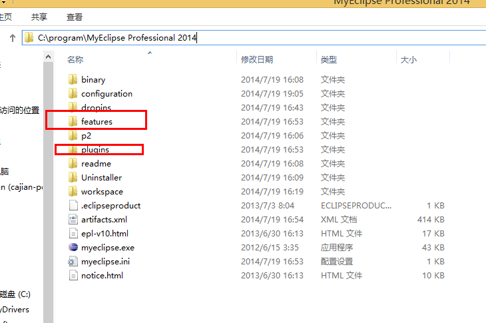486x323 pixels.
Task: Click the 43 KB size of myeclipse.exe
Action: 433,247
